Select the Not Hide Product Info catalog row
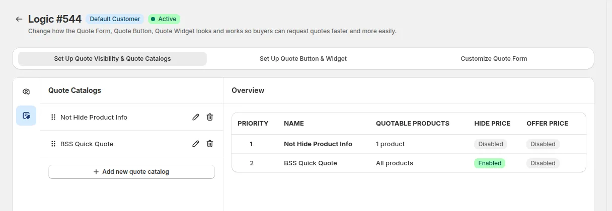This screenshot has width=612, height=211. 131,117
